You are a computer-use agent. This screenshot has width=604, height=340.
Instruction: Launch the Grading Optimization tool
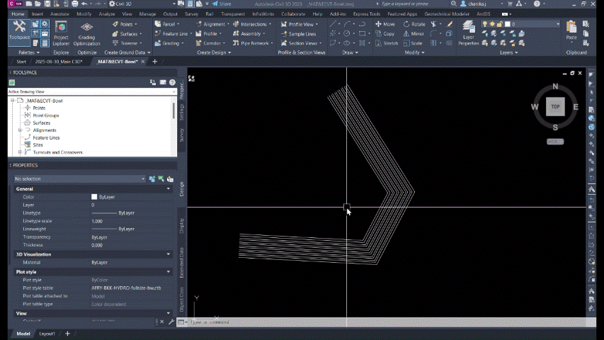[86, 32]
